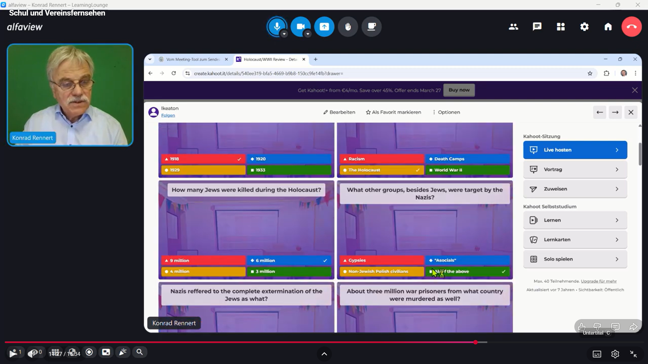Switch to Vom Meeting-Tool zum Sender tab
Viewport: 648px width, 364px height.
(x=193, y=59)
